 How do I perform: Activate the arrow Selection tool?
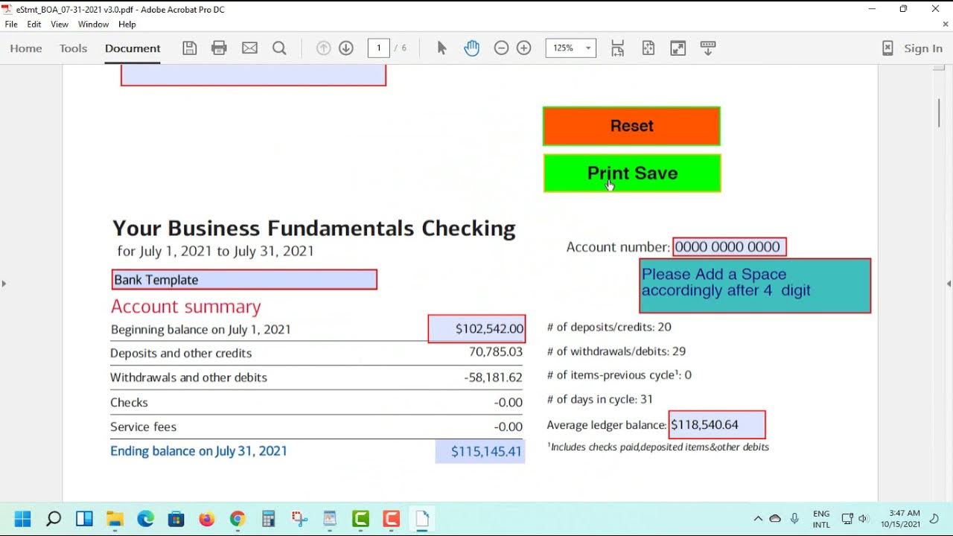point(442,48)
